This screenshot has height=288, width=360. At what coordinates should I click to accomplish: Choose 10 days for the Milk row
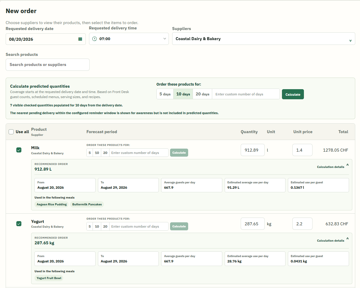click(x=97, y=153)
